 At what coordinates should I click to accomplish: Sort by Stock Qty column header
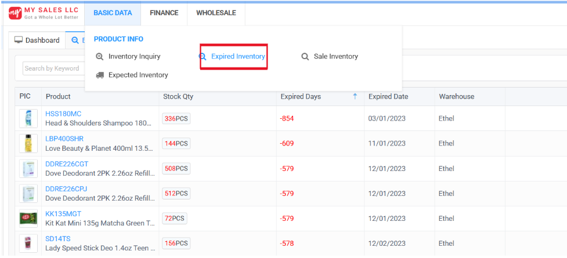click(x=178, y=97)
